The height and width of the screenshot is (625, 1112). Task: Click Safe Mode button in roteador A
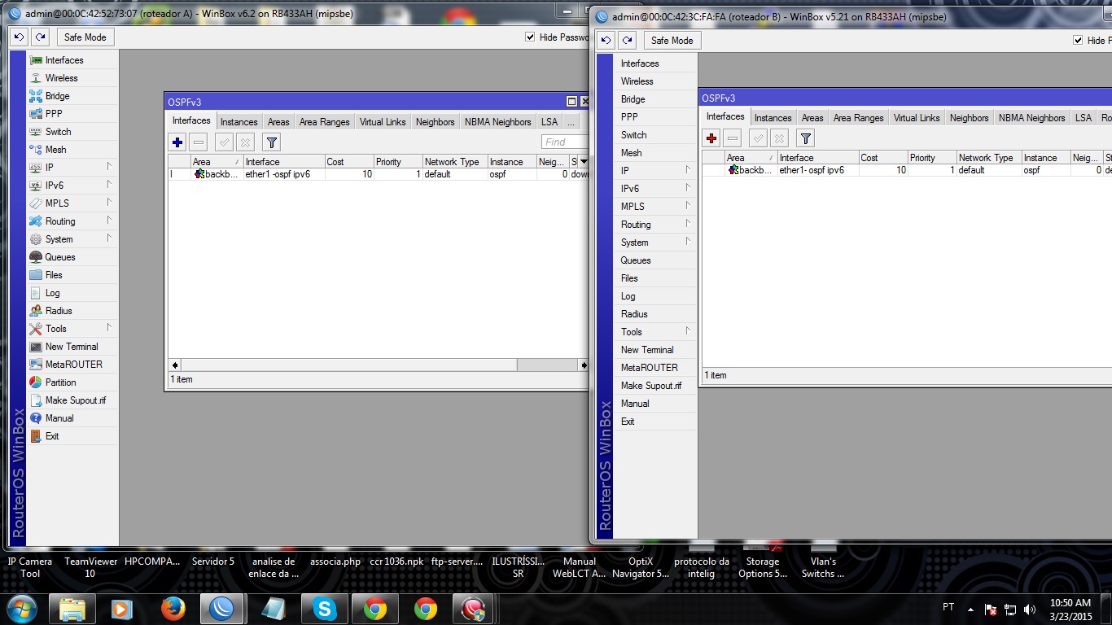click(85, 37)
